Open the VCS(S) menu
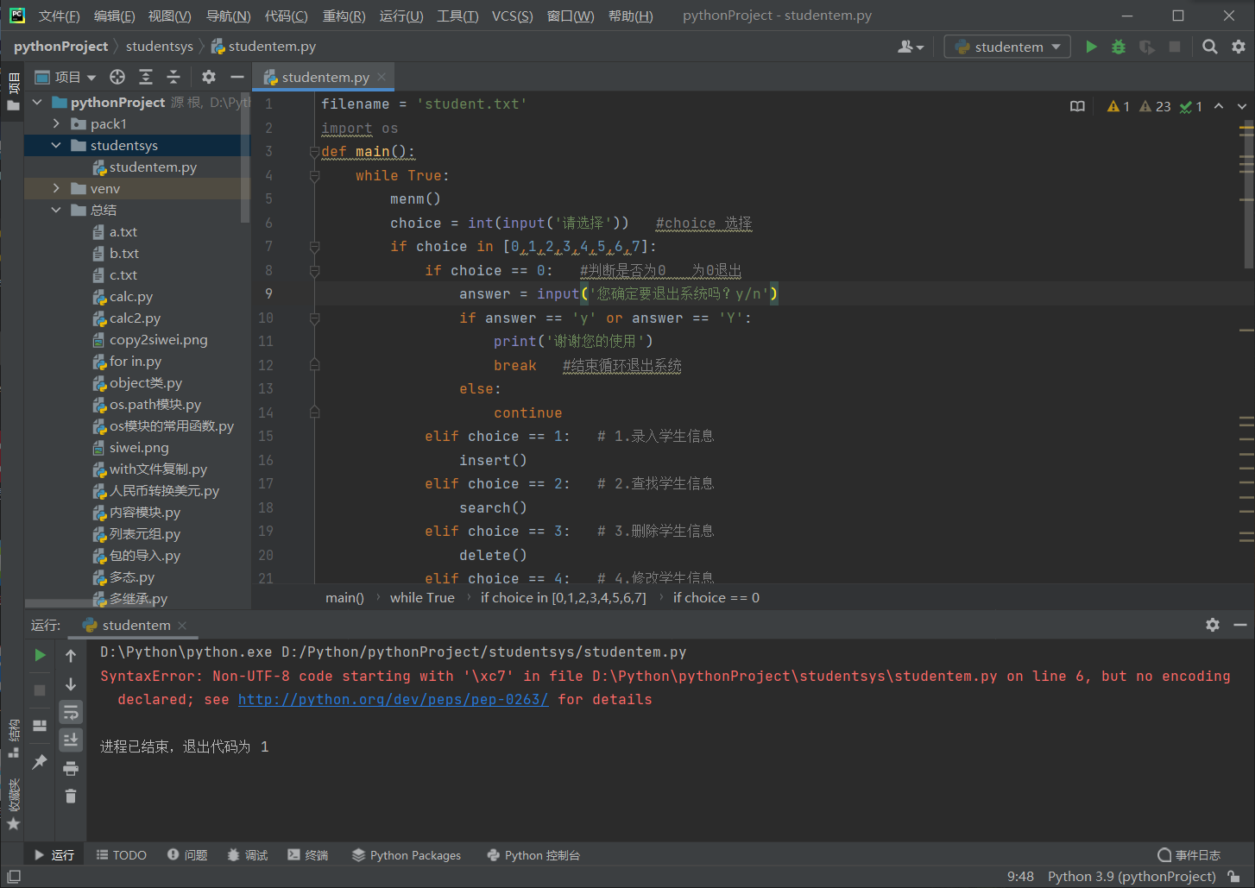The height and width of the screenshot is (888, 1255). [512, 16]
